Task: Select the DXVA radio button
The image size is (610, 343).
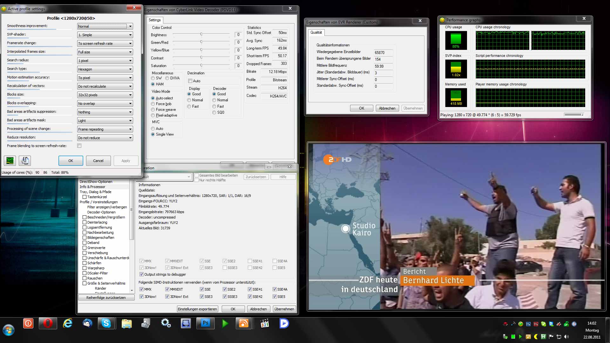Action: [167, 78]
